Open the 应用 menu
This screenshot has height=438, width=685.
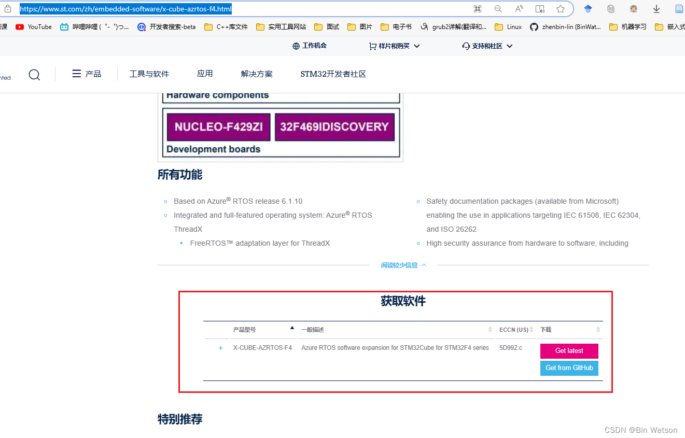[205, 74]
